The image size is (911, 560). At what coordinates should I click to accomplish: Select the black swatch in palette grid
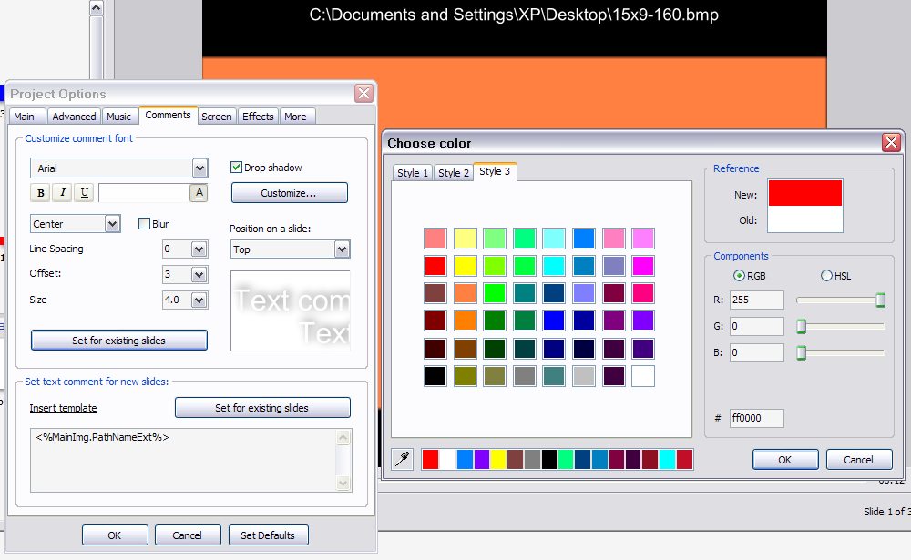[435, 376]
